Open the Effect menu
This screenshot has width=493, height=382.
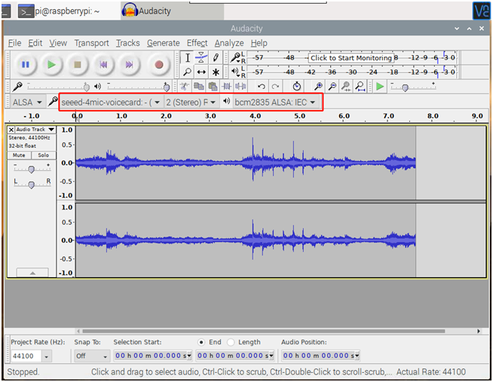[x=198, y=43]
